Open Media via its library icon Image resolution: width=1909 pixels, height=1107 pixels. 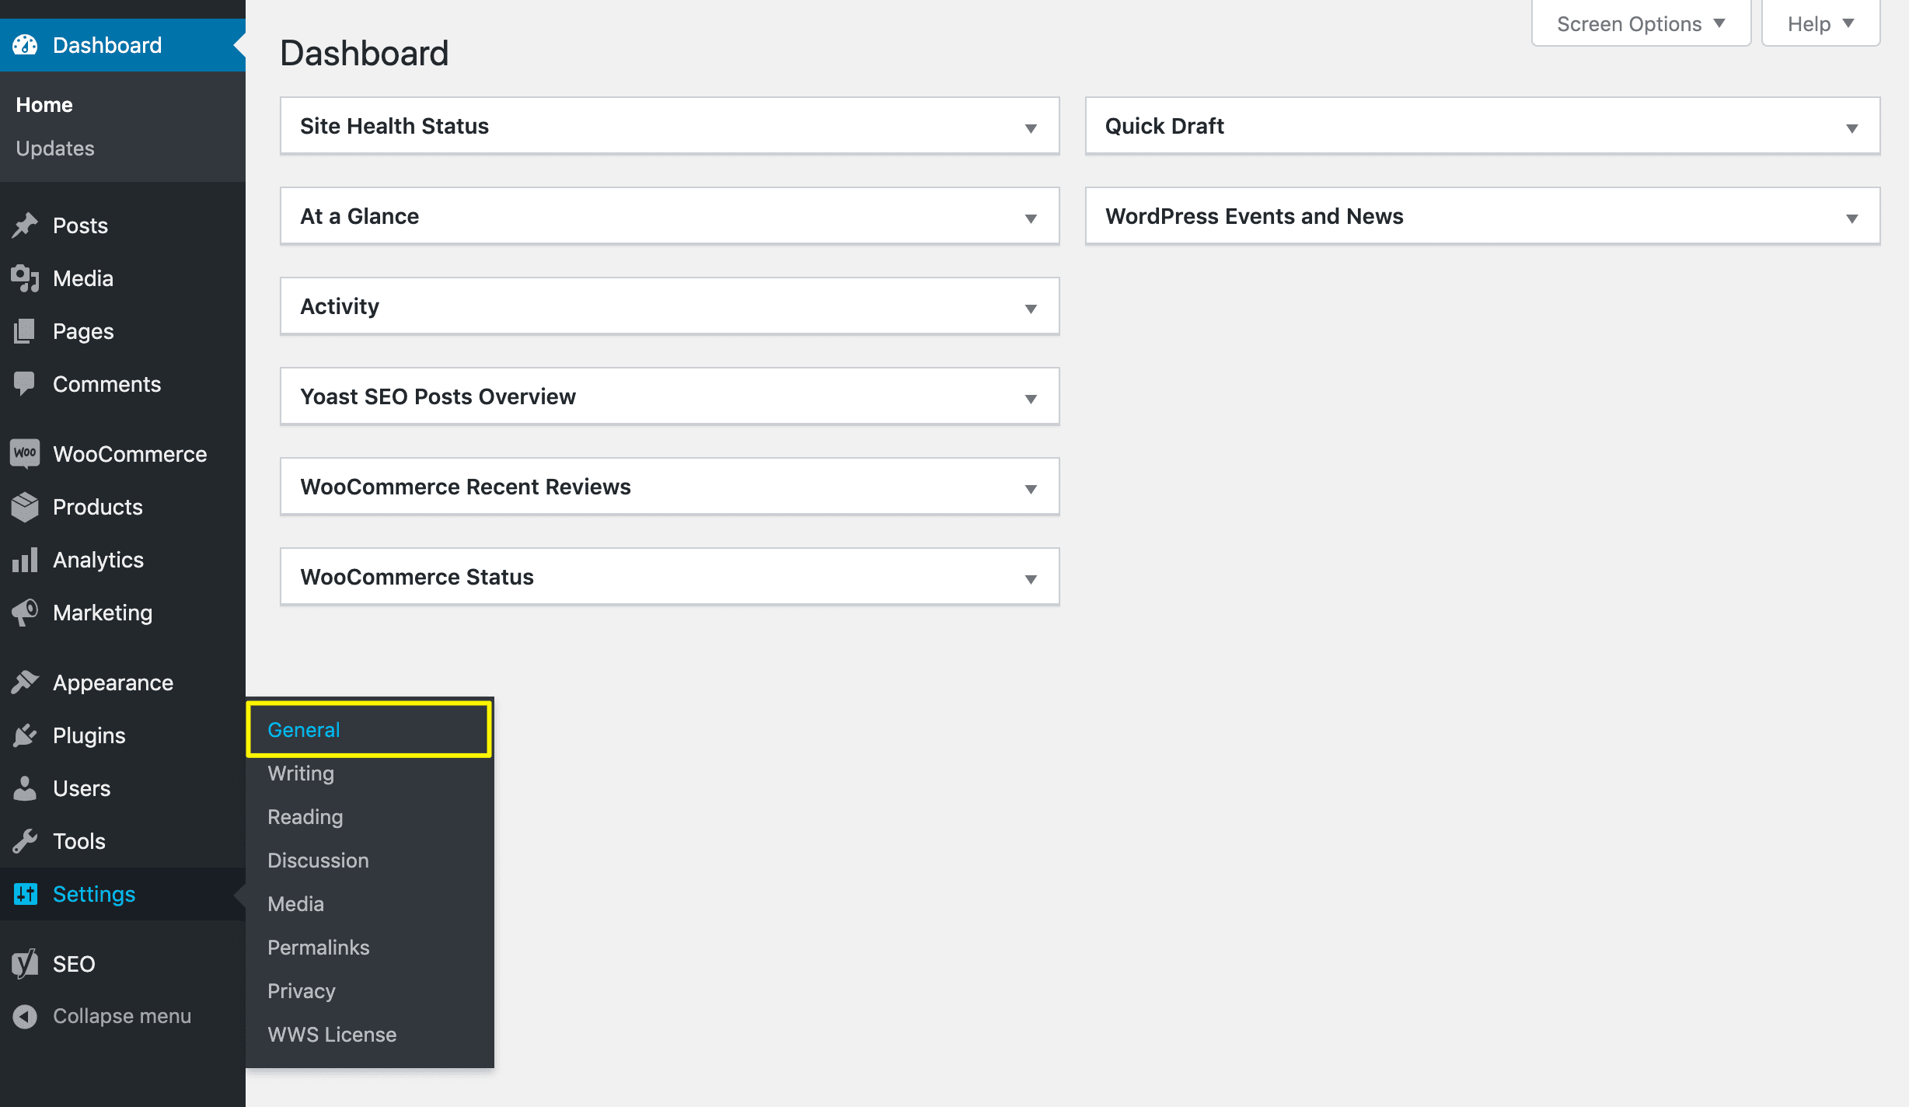pyautogui.click(x=24, y=278)
